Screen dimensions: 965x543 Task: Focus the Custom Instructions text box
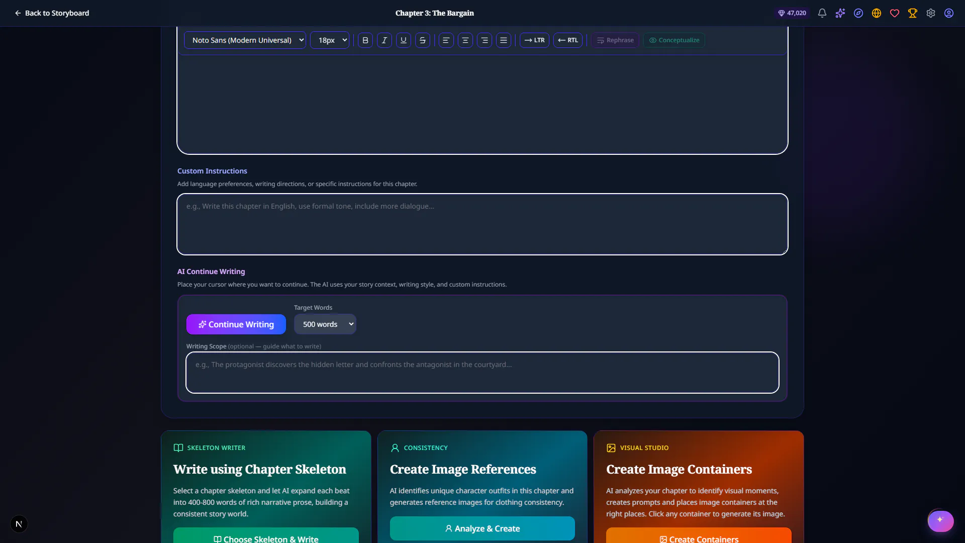482,224
